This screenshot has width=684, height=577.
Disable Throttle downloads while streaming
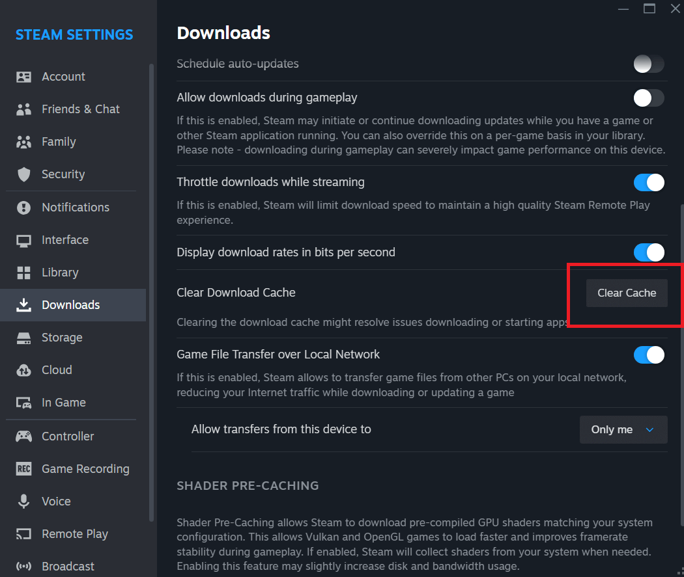(x=649, y=182)
